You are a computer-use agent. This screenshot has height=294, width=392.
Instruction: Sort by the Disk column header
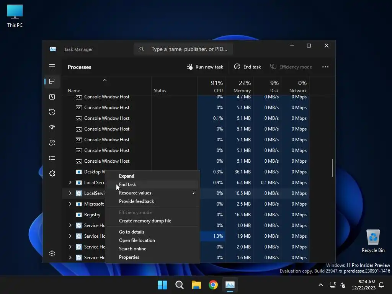click(268, 86)
